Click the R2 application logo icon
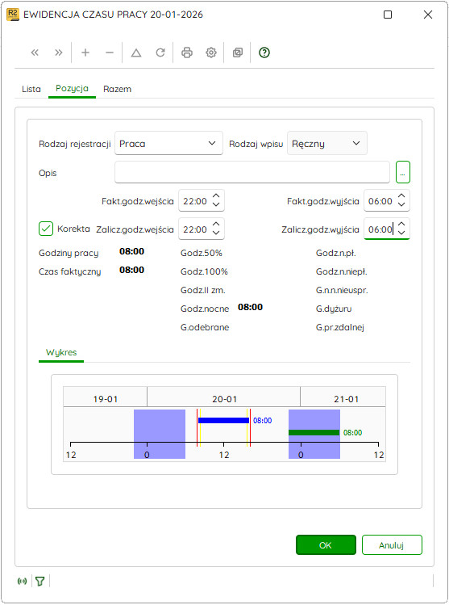 coord(13,15)
